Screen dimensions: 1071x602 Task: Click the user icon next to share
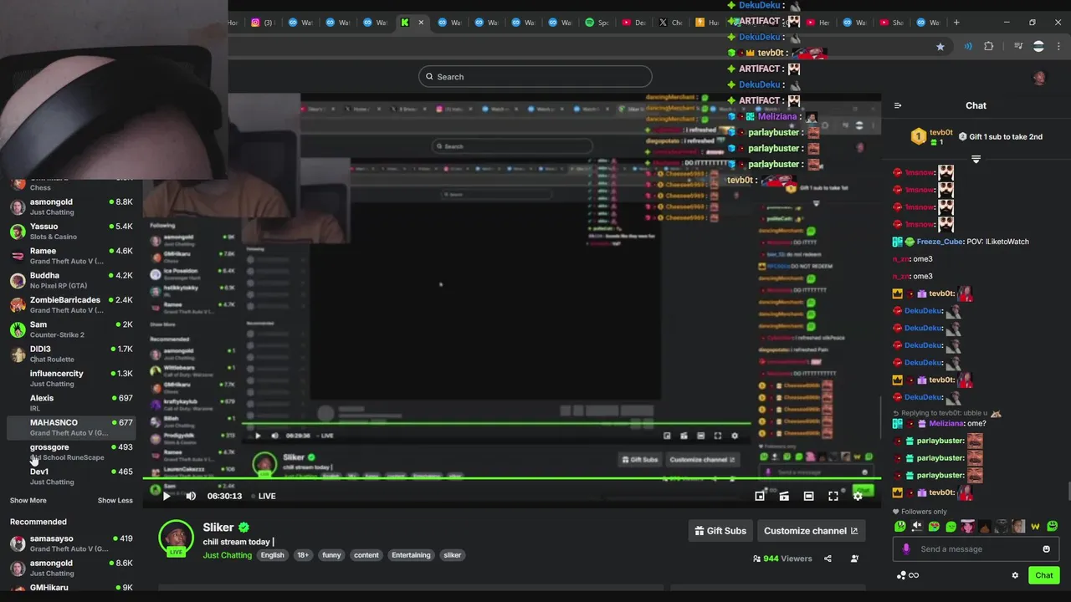(x=854, y=559)
